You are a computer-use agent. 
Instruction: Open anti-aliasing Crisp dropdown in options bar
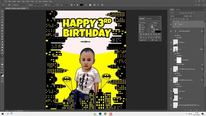click(x=64, y=5)
